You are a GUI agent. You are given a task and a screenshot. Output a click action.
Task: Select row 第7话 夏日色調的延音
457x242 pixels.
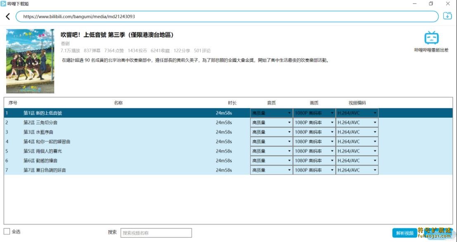coord(228,170)
